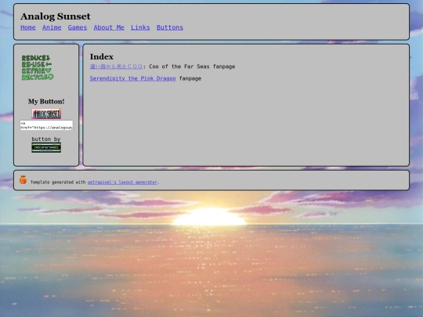Visit the About Me page

(x=109, y=27)
